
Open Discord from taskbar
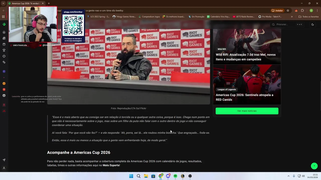pyautogui.click(x=168, y=176)
